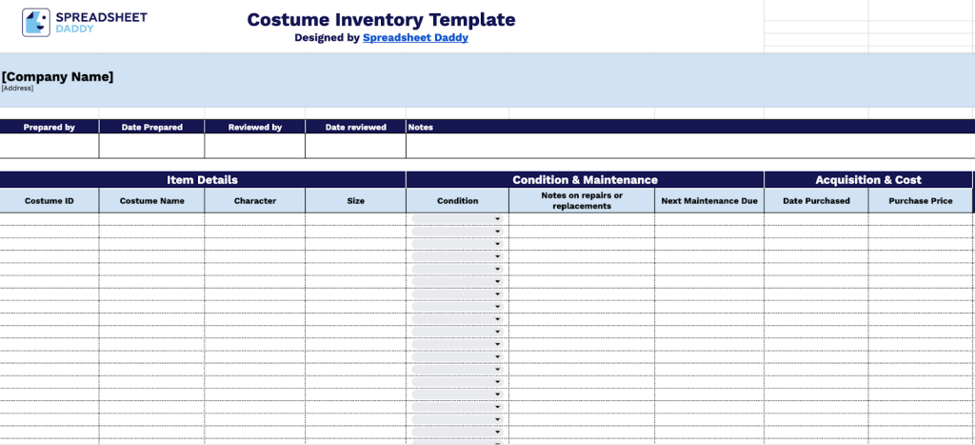975x445 pixels.
Task: Click the empty cell under Prepared by
Action: coord(50,146)
